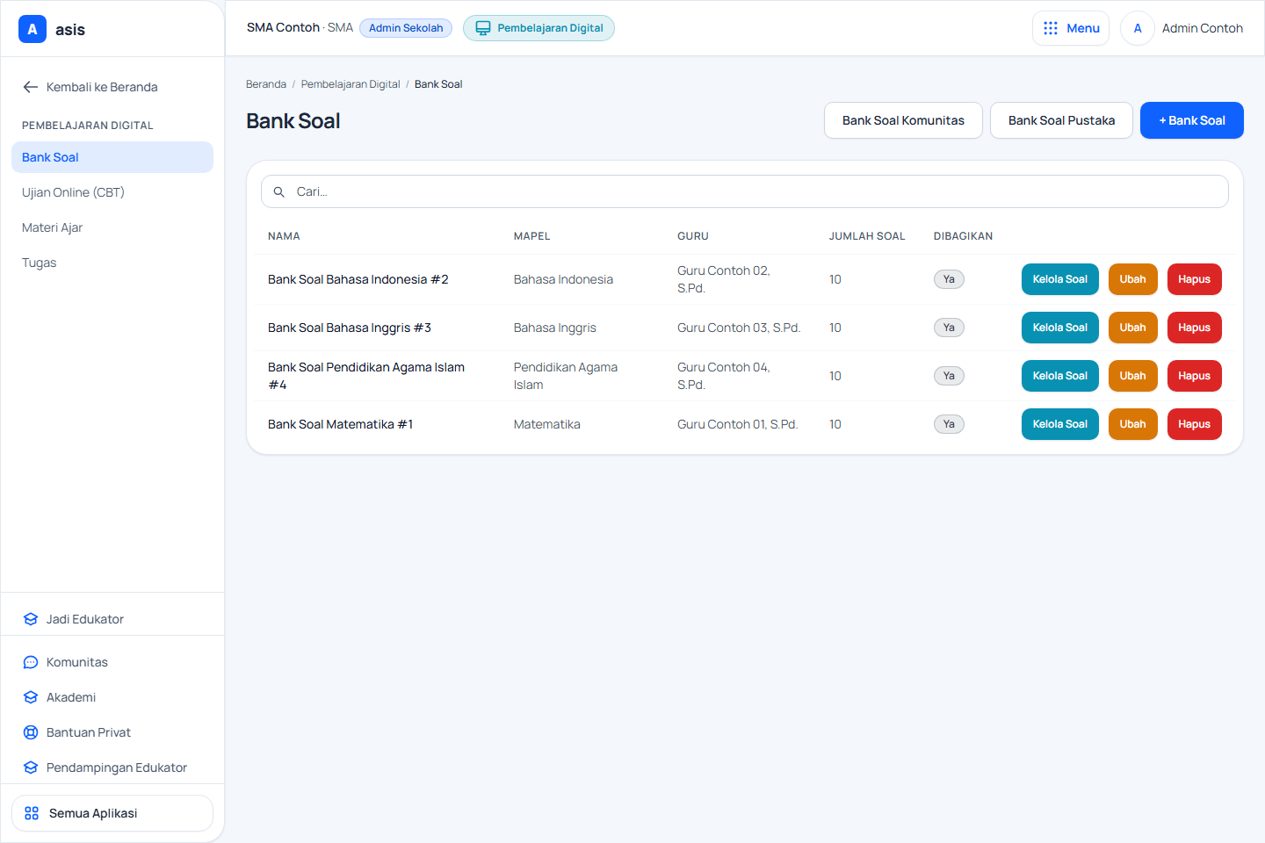Click 'SMA Contoh' school name in header
Image resolution: width=1265 pixels, height=843 pixels.
coord(283,27)
